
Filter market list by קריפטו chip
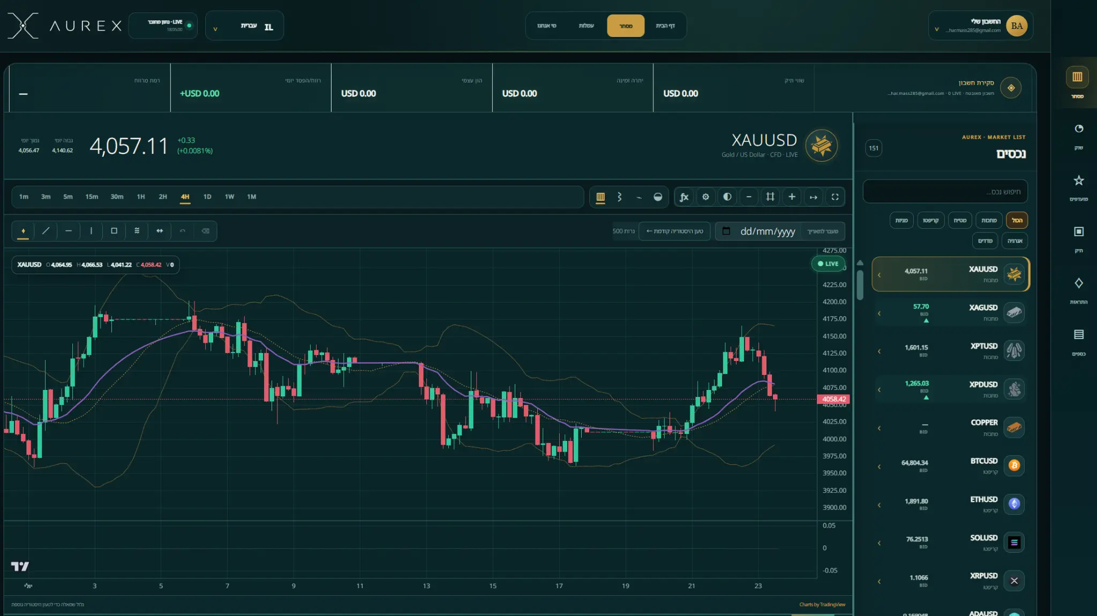[930, 221]
